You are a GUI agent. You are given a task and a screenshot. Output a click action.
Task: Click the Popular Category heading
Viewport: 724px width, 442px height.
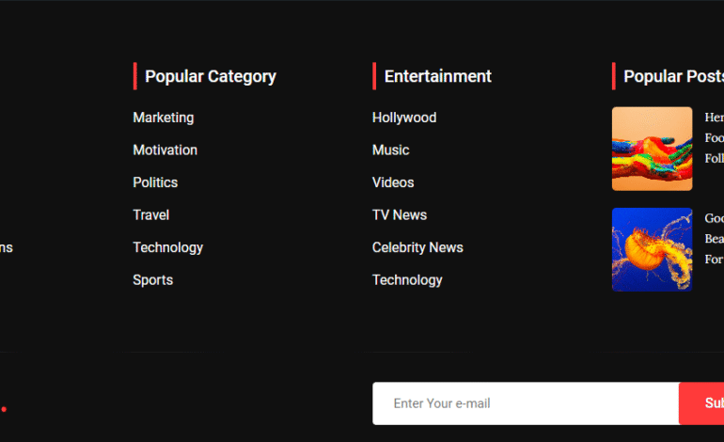(x=211, y=76)
